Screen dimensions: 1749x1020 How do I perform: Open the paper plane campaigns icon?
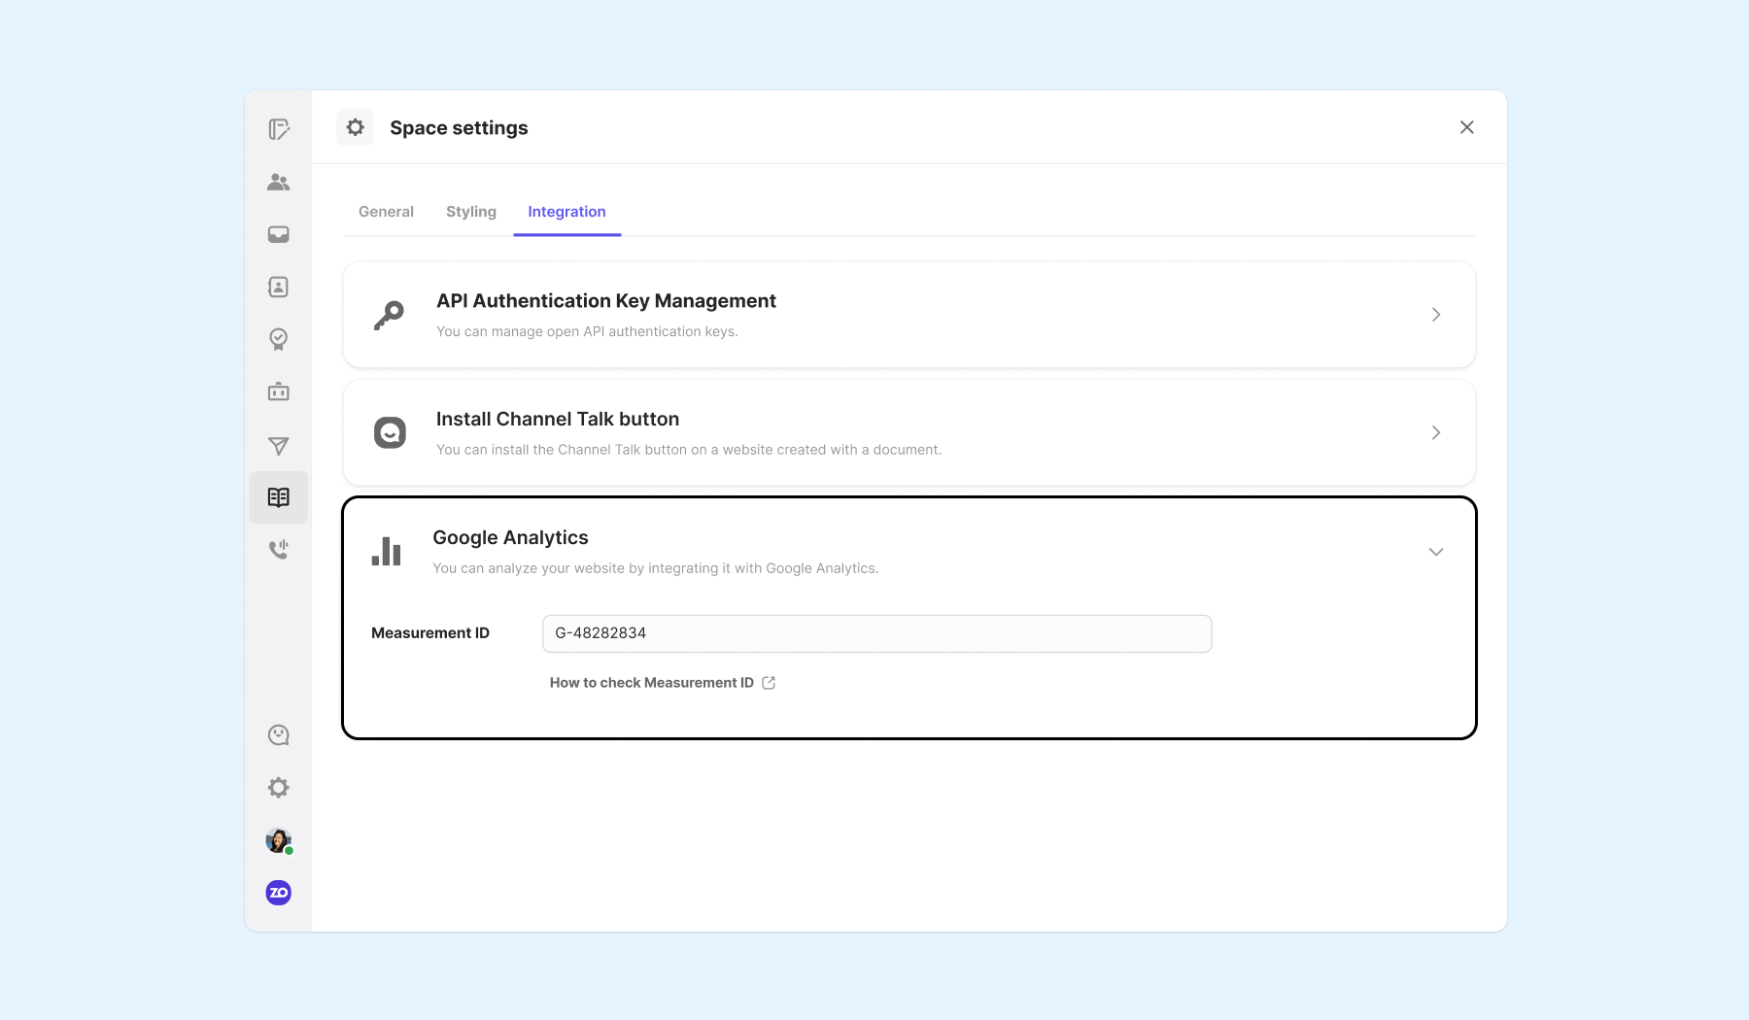279,446
